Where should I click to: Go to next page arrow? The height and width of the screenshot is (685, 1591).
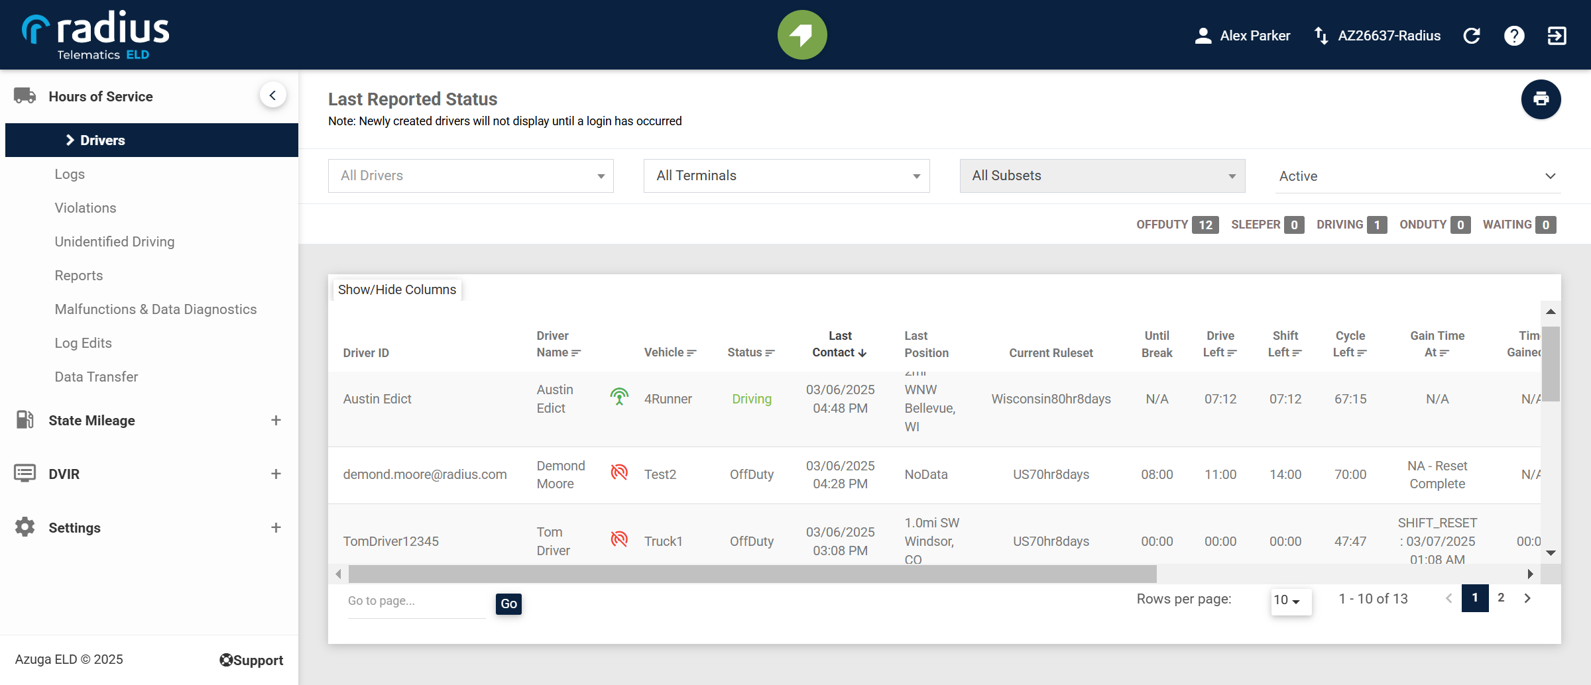pyautogui.click(x=1527, y=598)
